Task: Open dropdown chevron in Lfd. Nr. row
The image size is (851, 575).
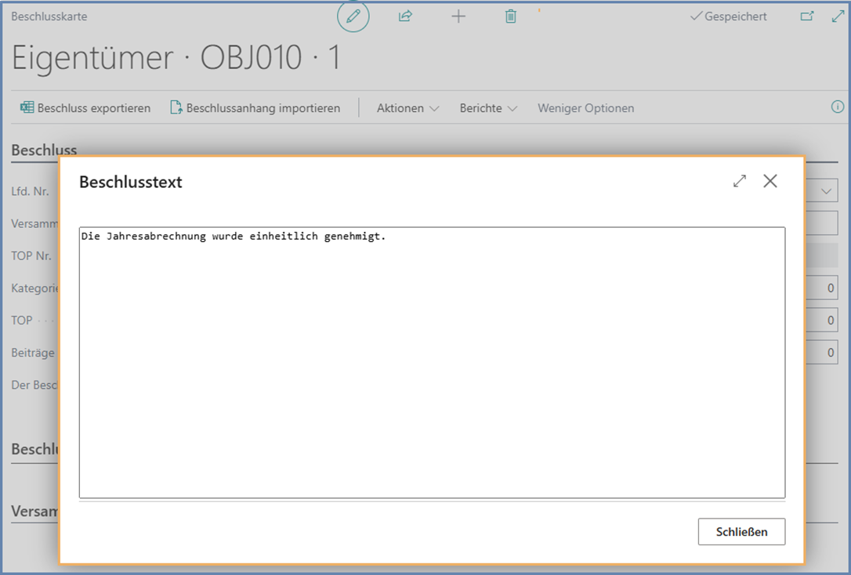Action: [827, 190]
